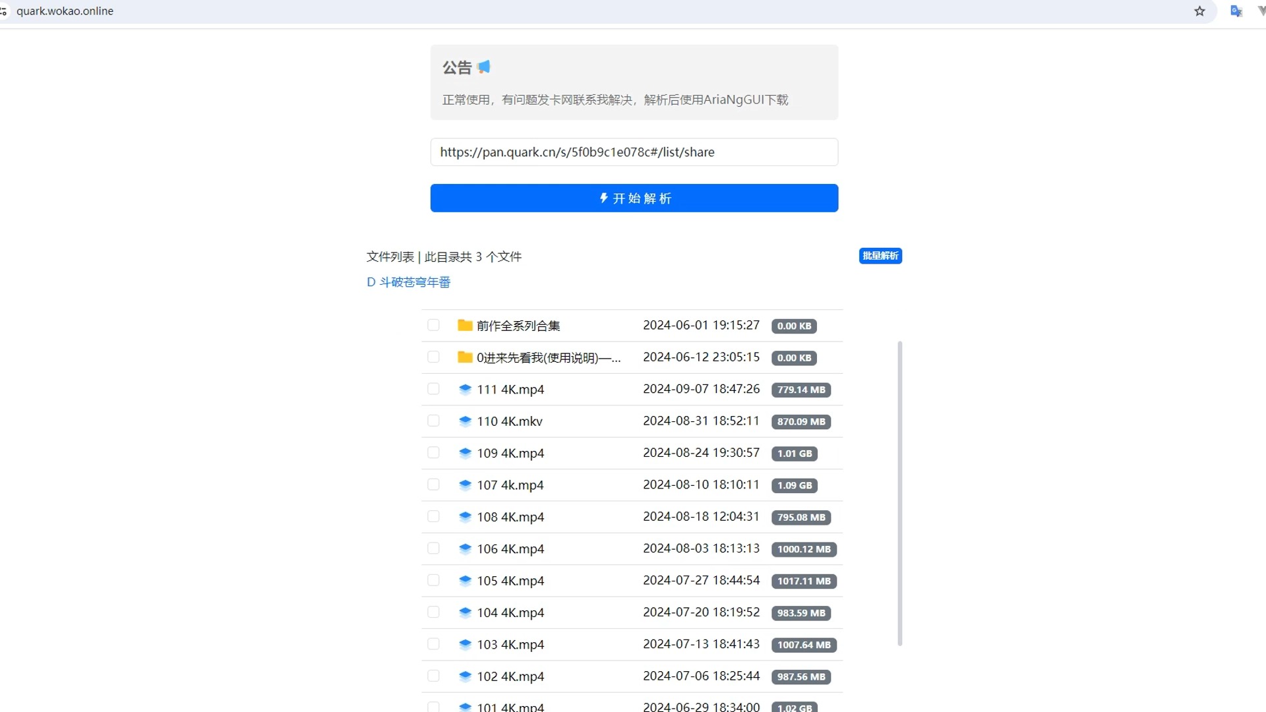Click the file name 104 4K.mp4
This screenshot has height=712, width=1266.
tap(510, 613)
